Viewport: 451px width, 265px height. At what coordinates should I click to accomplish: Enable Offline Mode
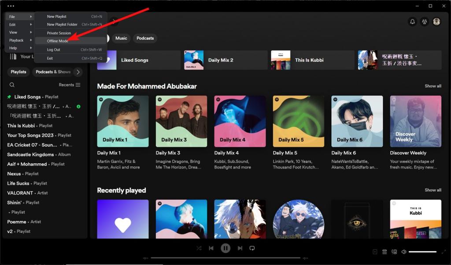tap(57, 40)
